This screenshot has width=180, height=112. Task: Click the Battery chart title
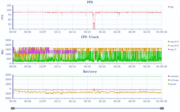click(90, 72)
